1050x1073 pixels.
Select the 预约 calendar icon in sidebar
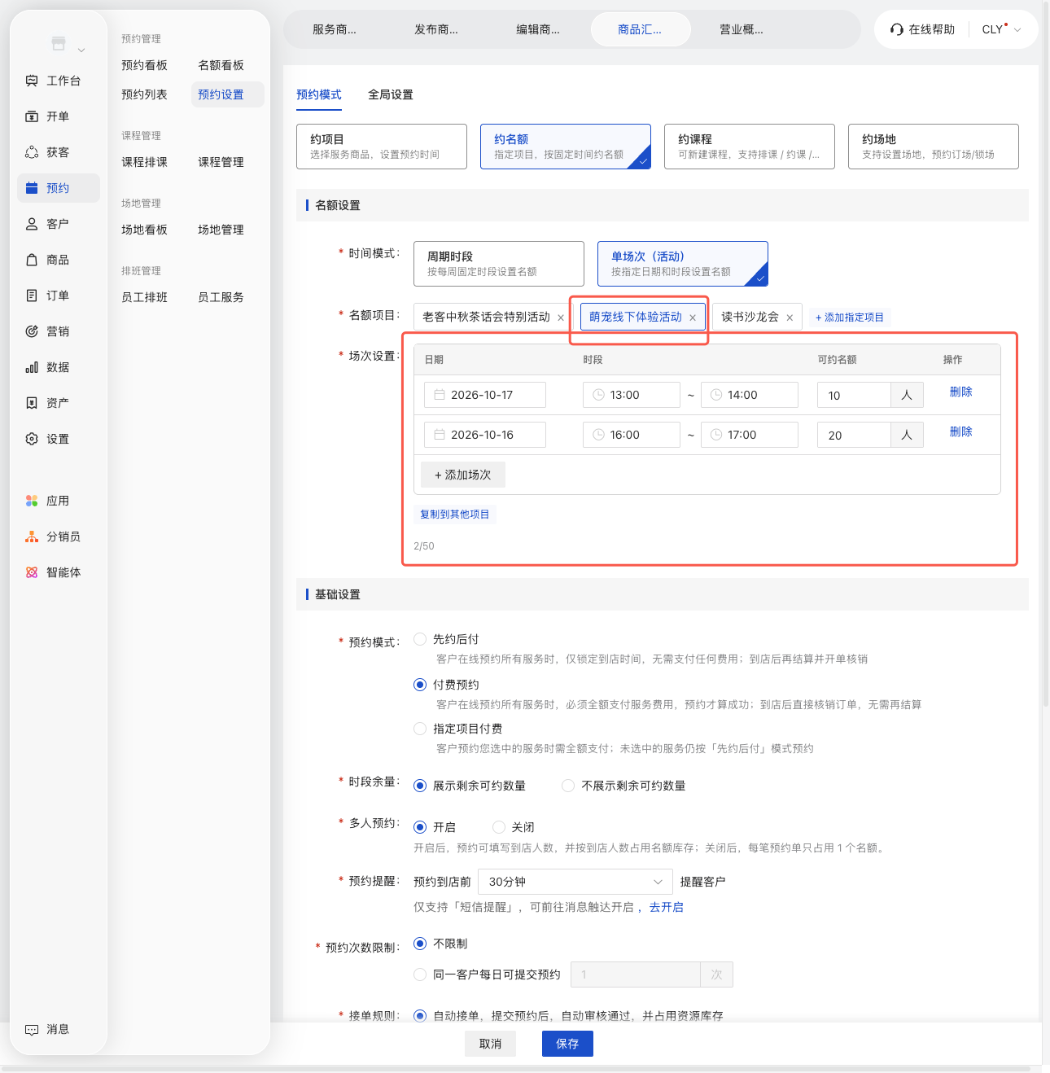pos(32,188)
